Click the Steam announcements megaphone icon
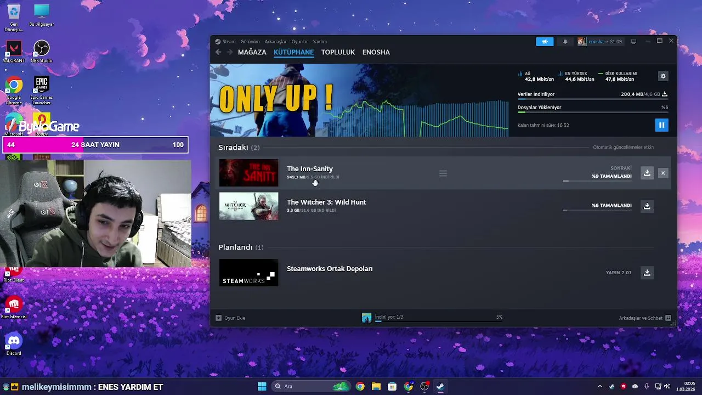Image resolution: width=702 pixels, height=395 pixels. click(x=545, y=42)
